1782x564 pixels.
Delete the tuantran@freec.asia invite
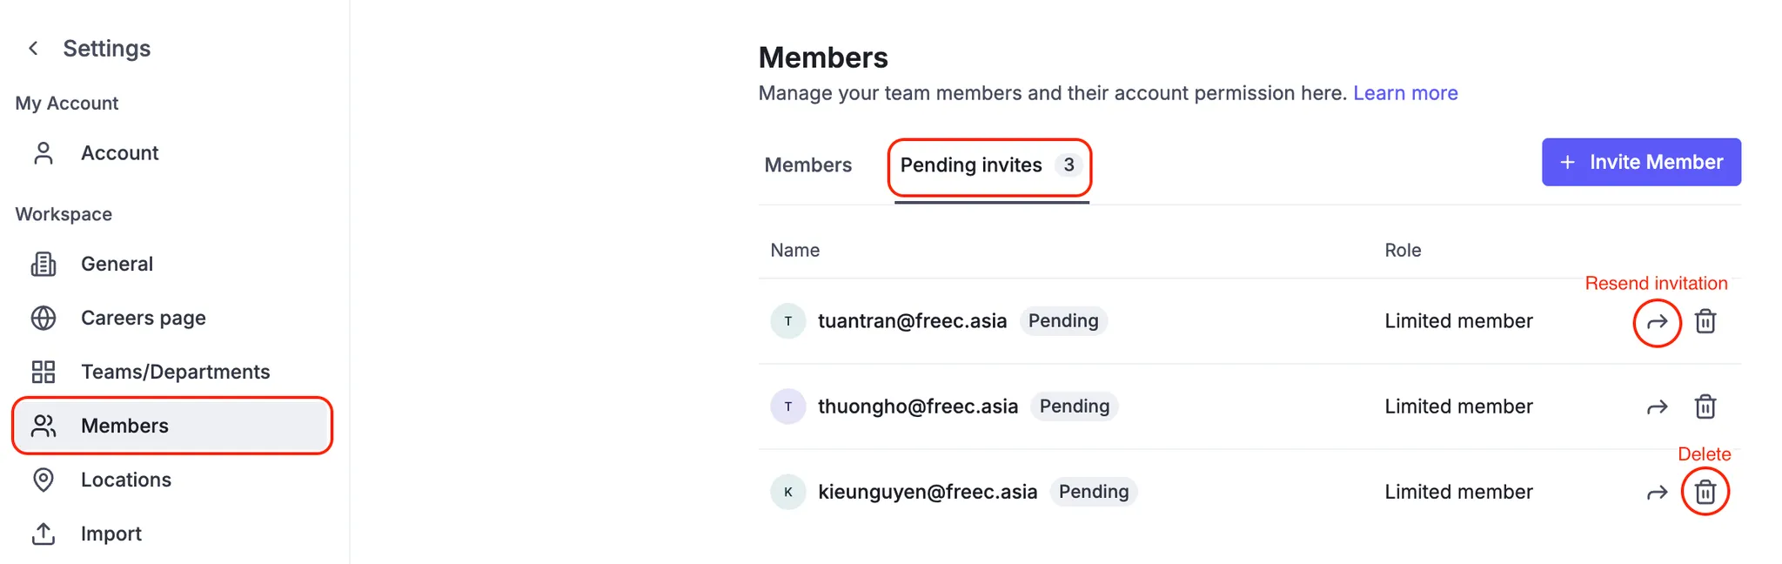(1705, 321)
